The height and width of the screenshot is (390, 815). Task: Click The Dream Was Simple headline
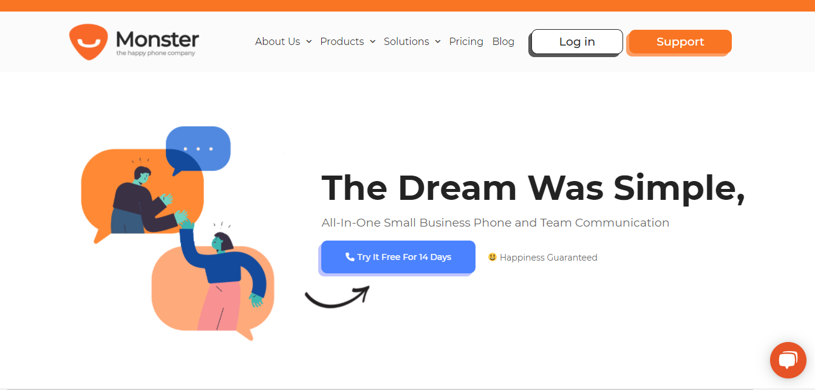[533, 187]
